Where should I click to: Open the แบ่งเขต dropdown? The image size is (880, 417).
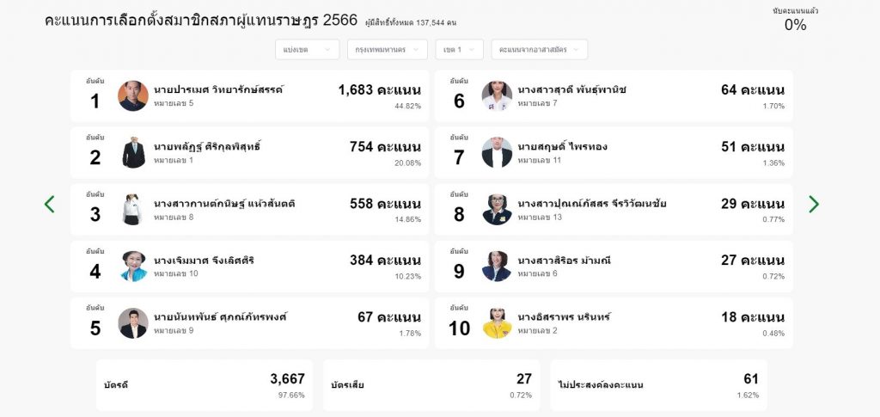307,49
